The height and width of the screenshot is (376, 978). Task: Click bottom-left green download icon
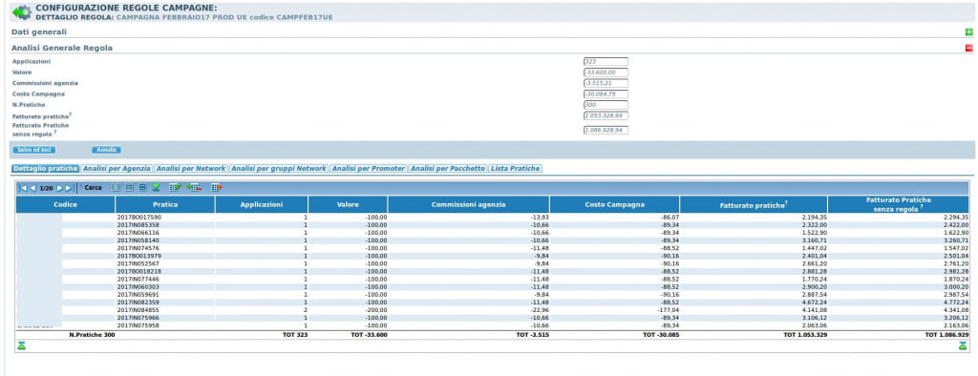point(22,345)
